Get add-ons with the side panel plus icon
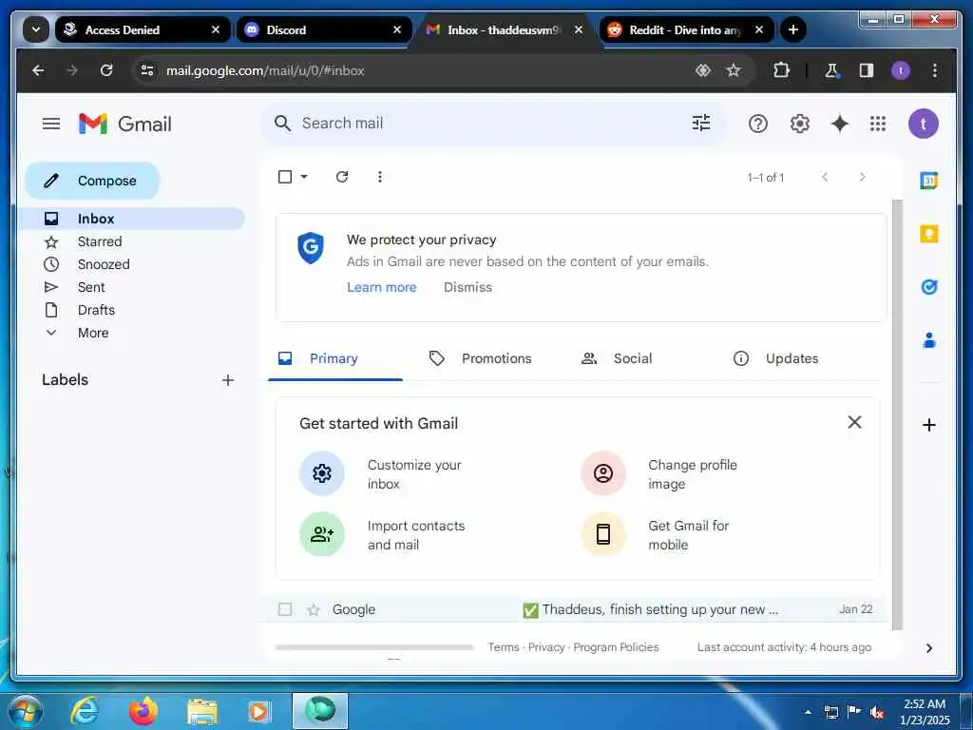The height and width of the screenshot is (730, 973). point(928,425)
